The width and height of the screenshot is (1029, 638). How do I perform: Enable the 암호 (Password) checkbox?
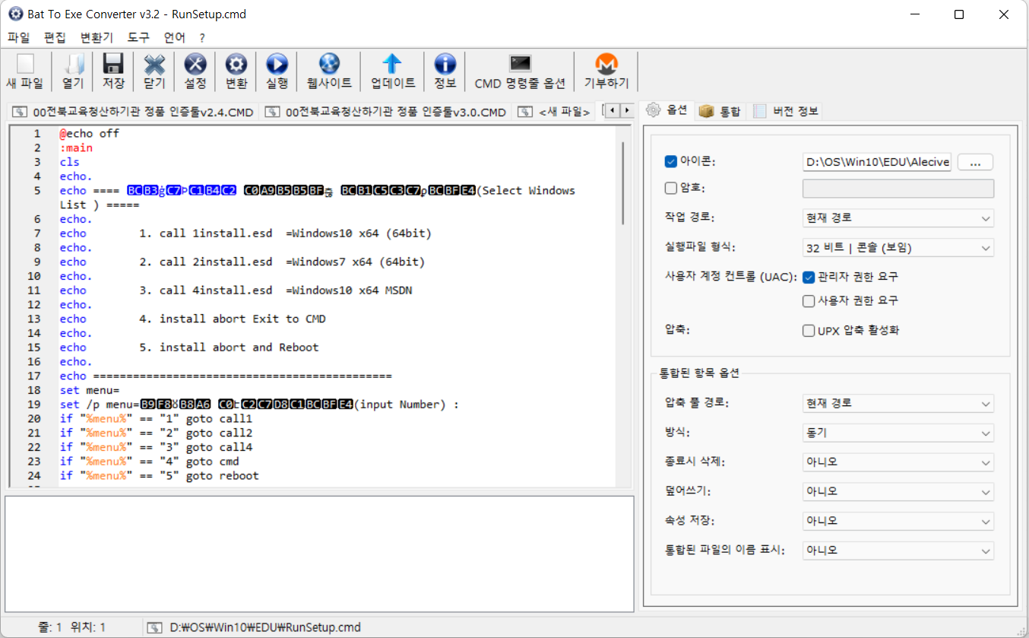tap(670, 188)
